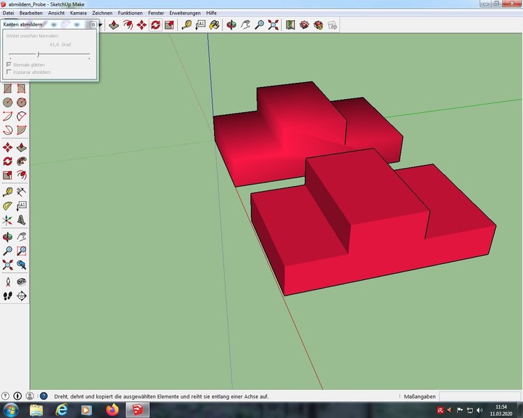Click Pan hand tool in top toolbar
Image resolution: width=523 pixels, height=418 pixels.
[x=245, y=25]
